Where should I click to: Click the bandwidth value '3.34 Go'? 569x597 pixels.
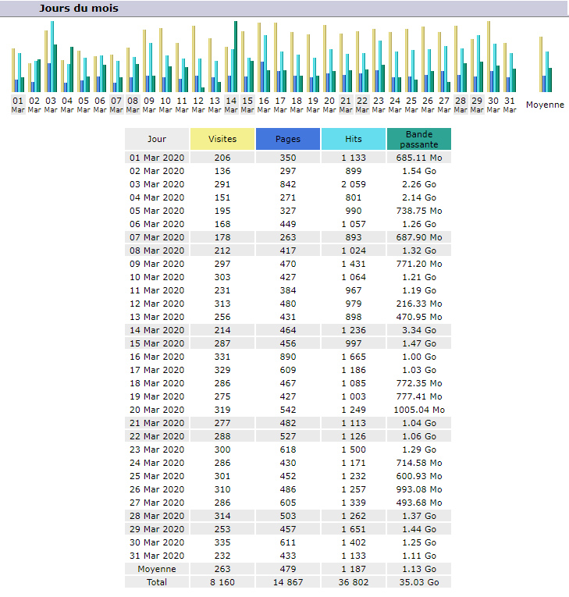tap(419, 330)
